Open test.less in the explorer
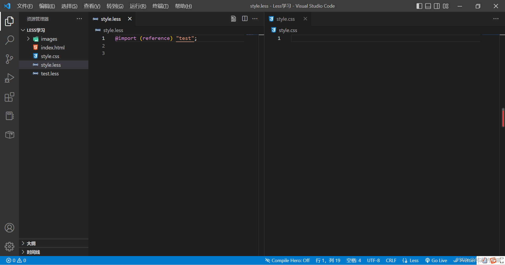This screenshot has width=505, height=265. [54, 74]
